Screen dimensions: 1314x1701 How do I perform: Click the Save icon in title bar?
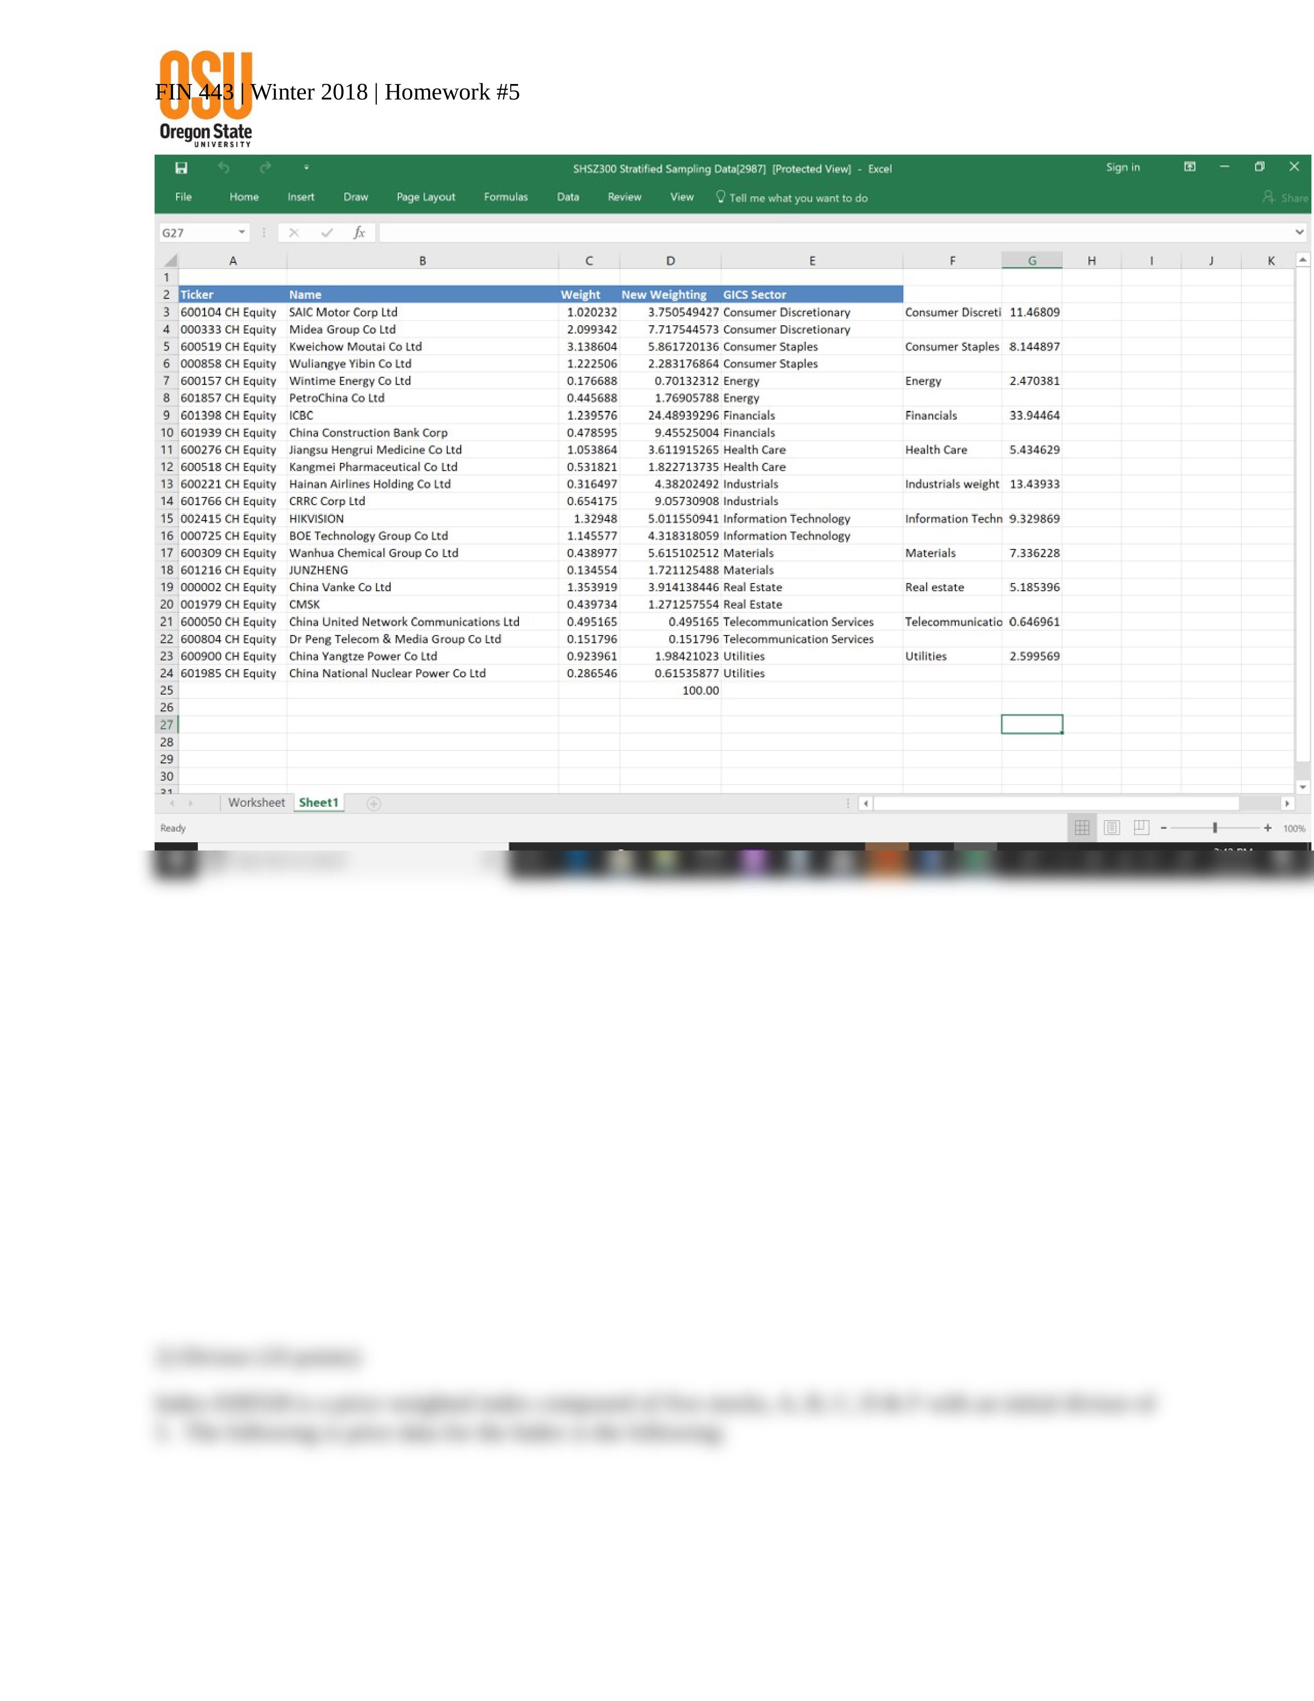click(x=180, y=168)
